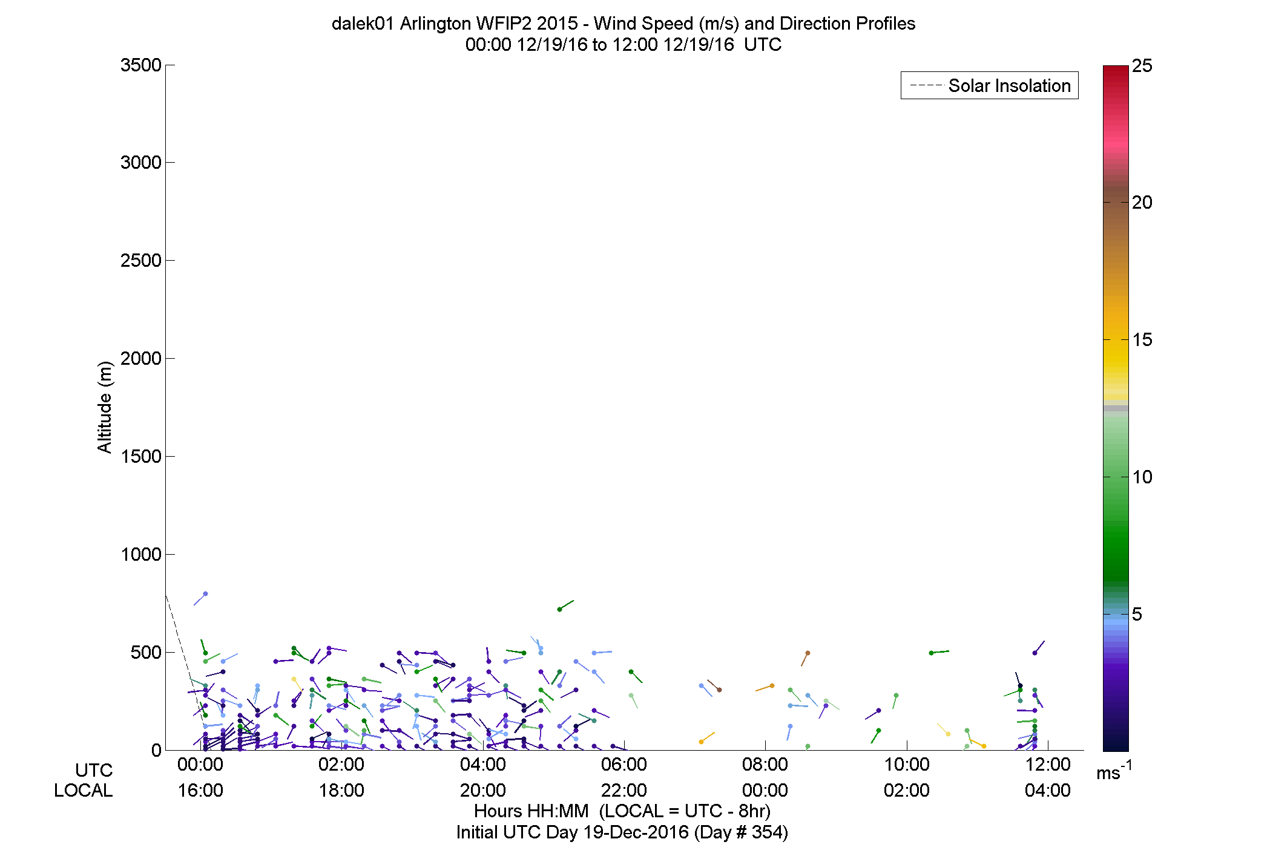Click the brown wind barb at 500 m near 08:30
The image size is (1270, 862).
coord(805,659)
